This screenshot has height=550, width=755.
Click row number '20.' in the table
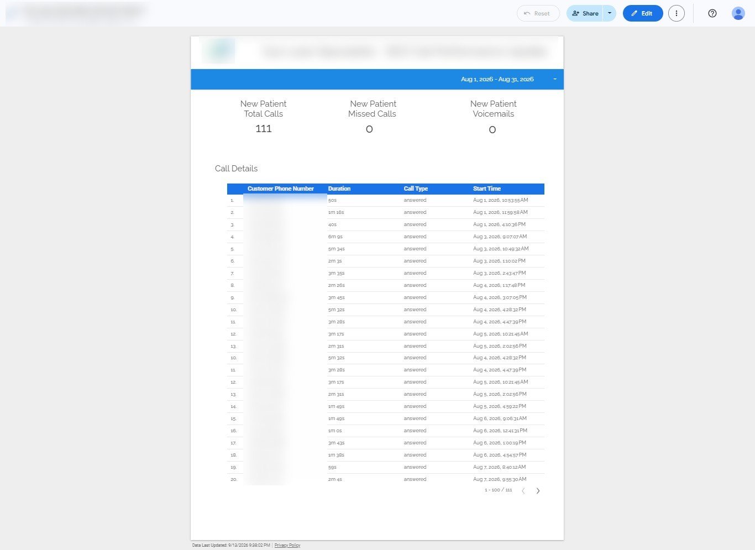point(234,479)
